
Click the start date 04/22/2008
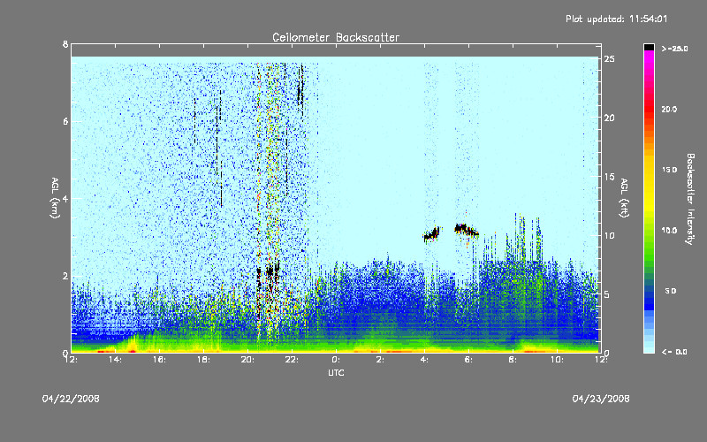click(x=71, y=399)
